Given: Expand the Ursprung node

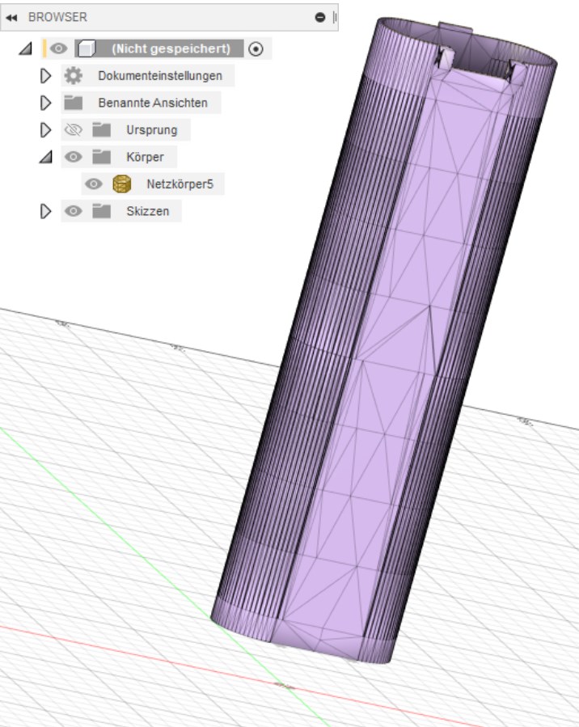Looking at the screenshot, I should tap(45, 130).
